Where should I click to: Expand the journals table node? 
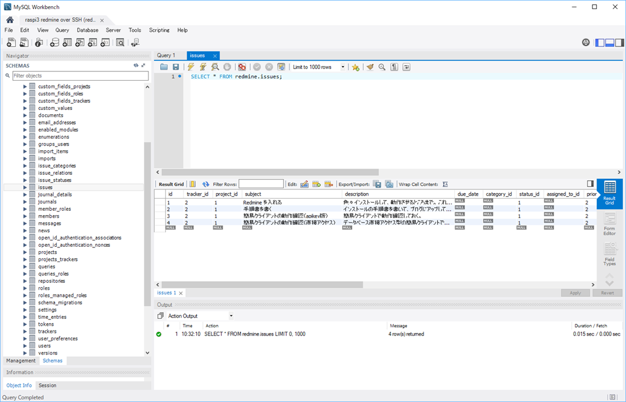(25, 202)
